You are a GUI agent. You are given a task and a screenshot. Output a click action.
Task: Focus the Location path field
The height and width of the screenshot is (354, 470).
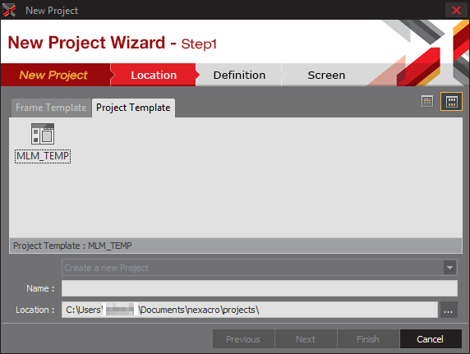(250, 310)
